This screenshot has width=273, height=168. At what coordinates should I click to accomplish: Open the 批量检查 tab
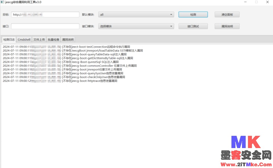54,40
